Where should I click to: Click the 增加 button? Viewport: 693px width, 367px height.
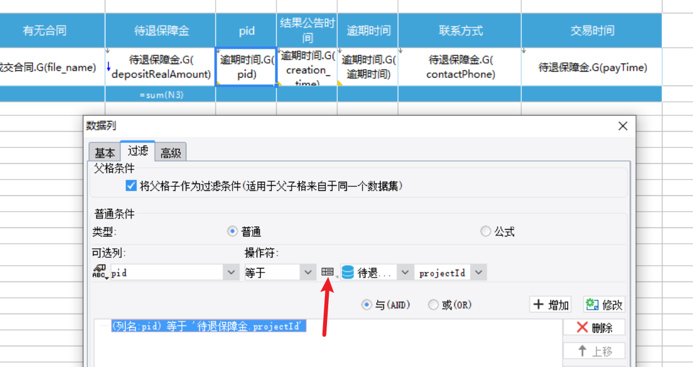point(551,305)
